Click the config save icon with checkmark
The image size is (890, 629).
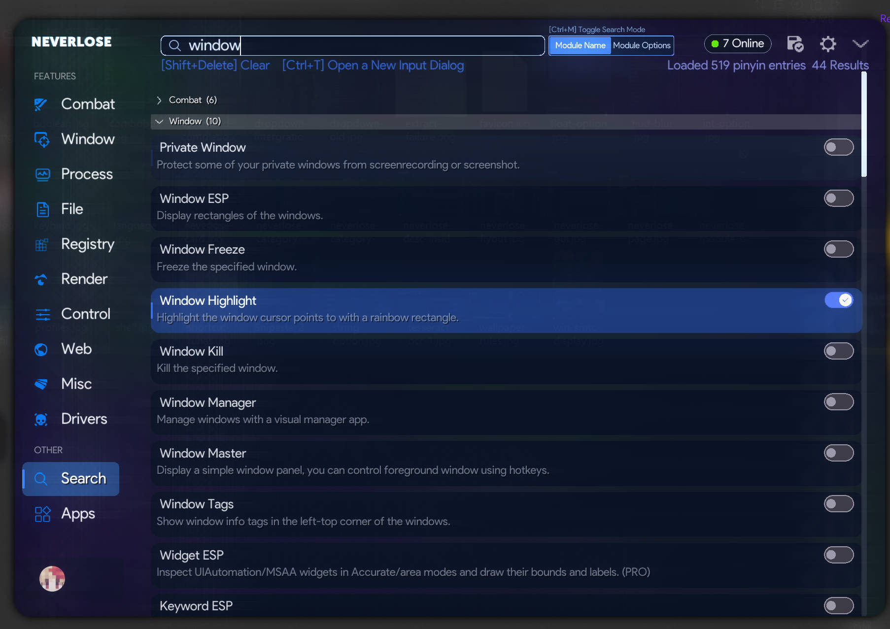[x=795, y=44]
